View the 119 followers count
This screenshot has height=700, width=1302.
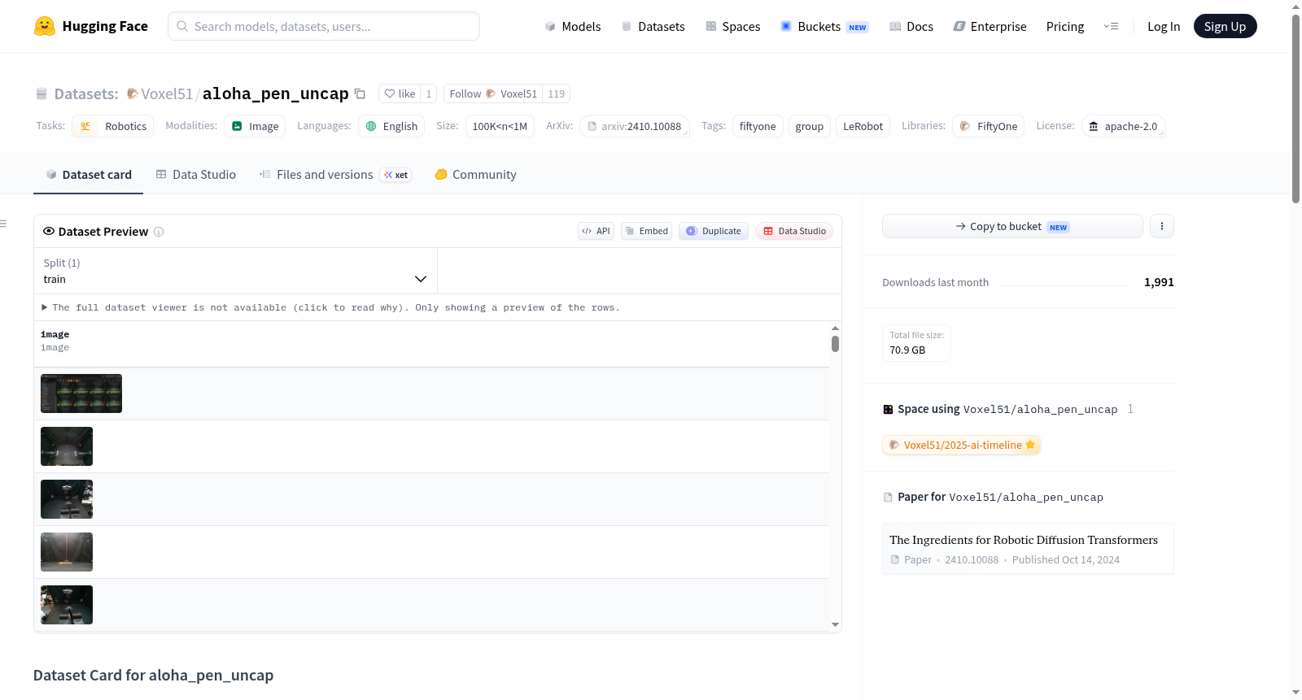coord(557,93)
